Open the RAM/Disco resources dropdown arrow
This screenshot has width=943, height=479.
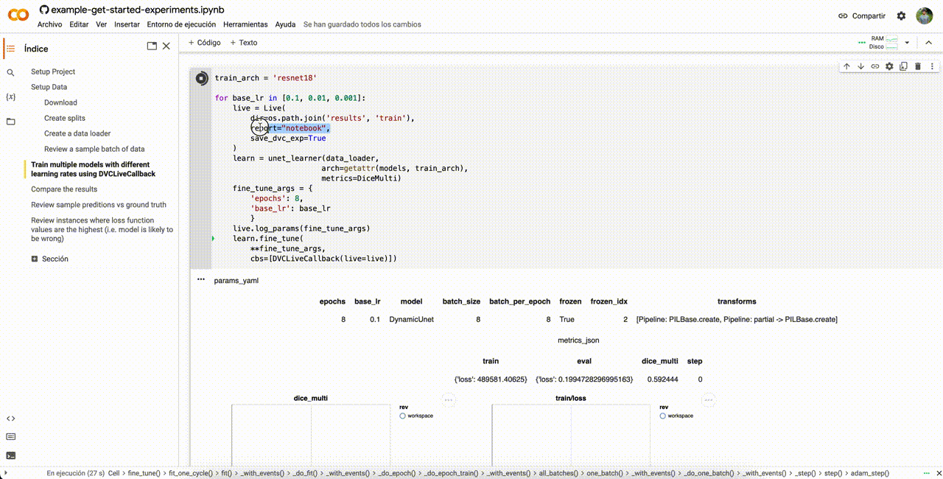pos(907,43)
